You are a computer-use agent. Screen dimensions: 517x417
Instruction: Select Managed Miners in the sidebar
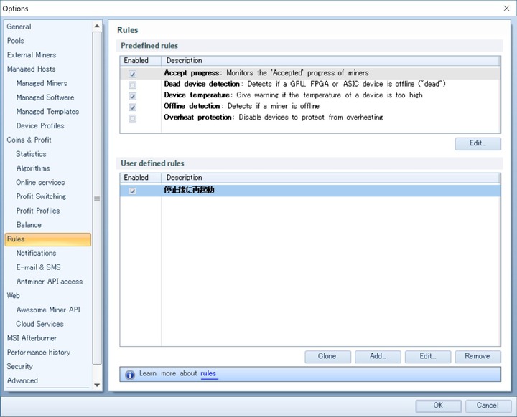tap(42, 83)
